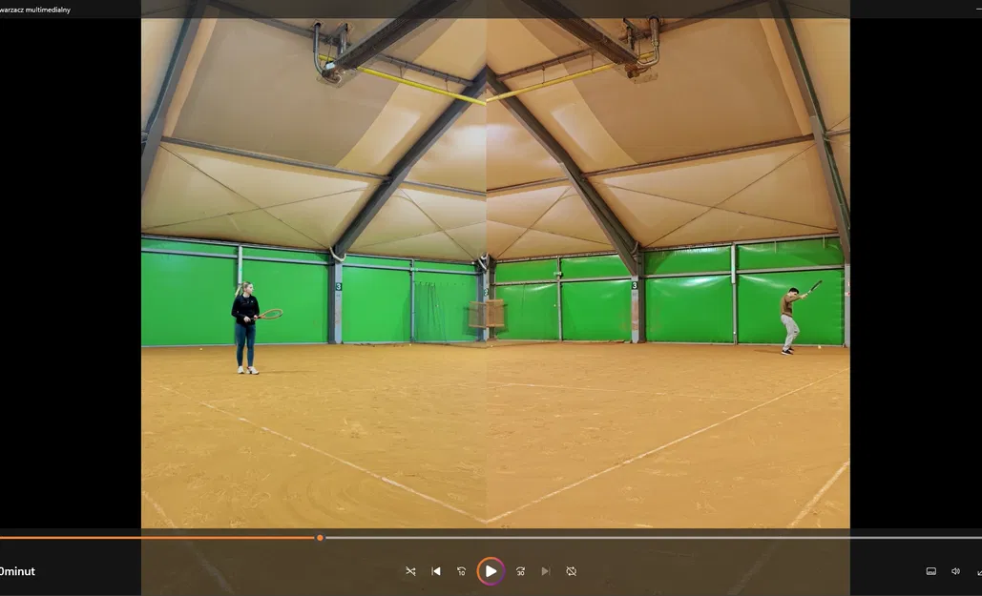Select the Odtwarzacz multimedialny title bar

36,9
